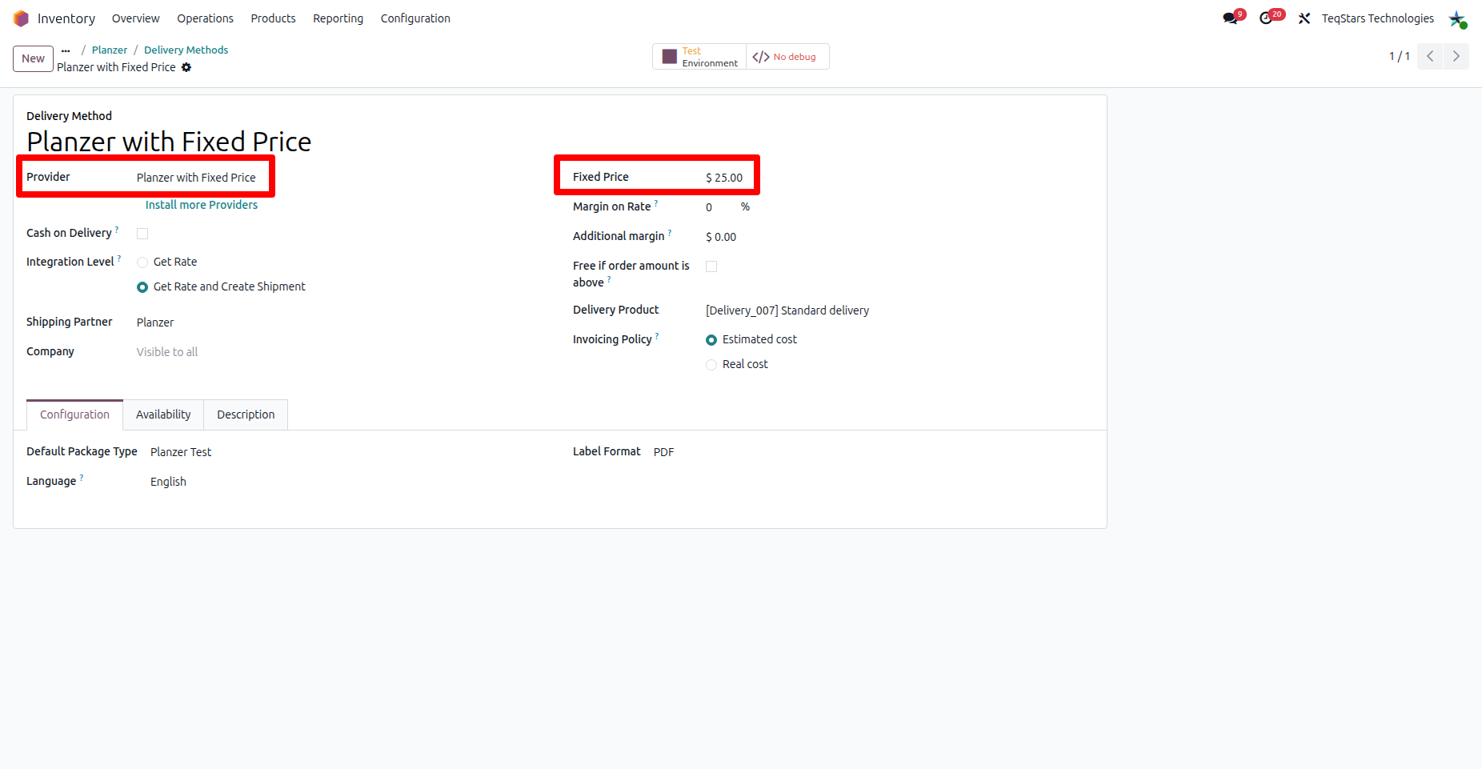Click the gear icon beside the record name
1482x769 pixels.
(186, 67)
